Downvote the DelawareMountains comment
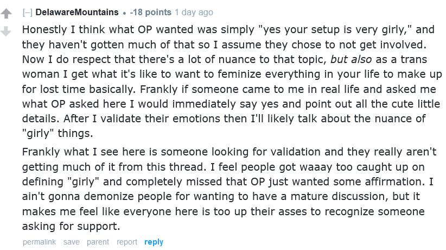 [6, 32]
